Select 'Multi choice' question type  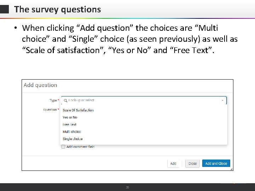[x=72, y=132]
